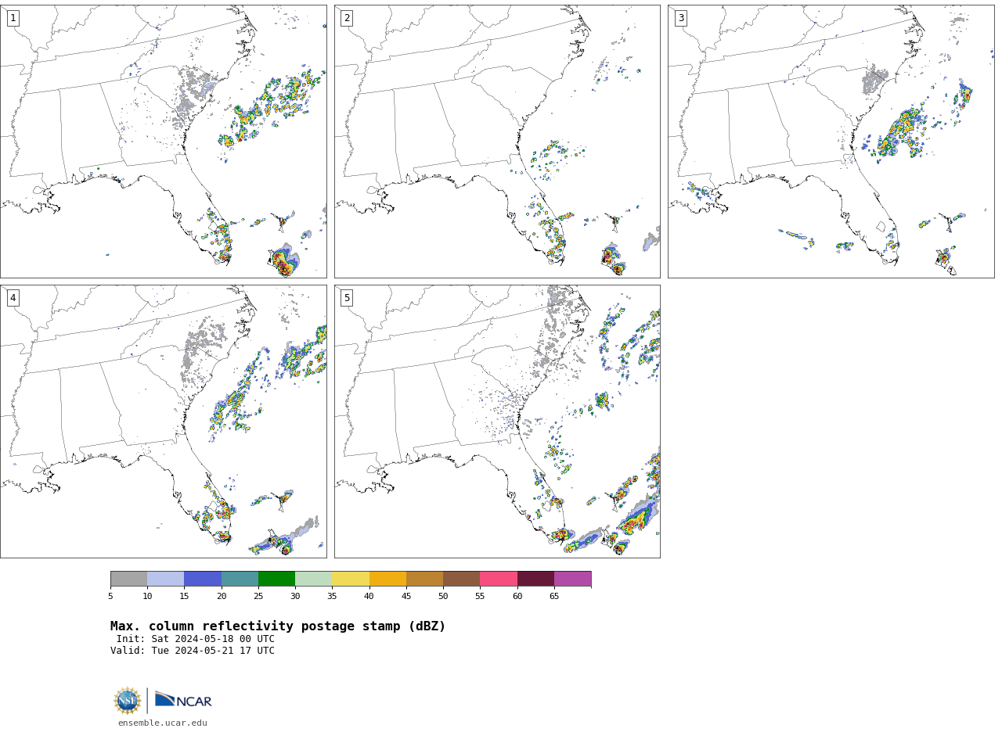The image size is (1002, 732).
Task: Click the pink 55-60 dBZ swatch
Action: click(499, 579)
